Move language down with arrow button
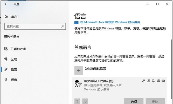 [x=85, y=101]
